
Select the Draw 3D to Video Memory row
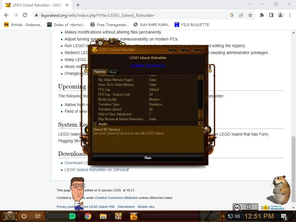pyautogui.click(x=145, y=85)
